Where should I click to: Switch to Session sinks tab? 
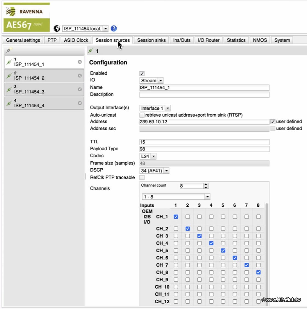point(151,40)
